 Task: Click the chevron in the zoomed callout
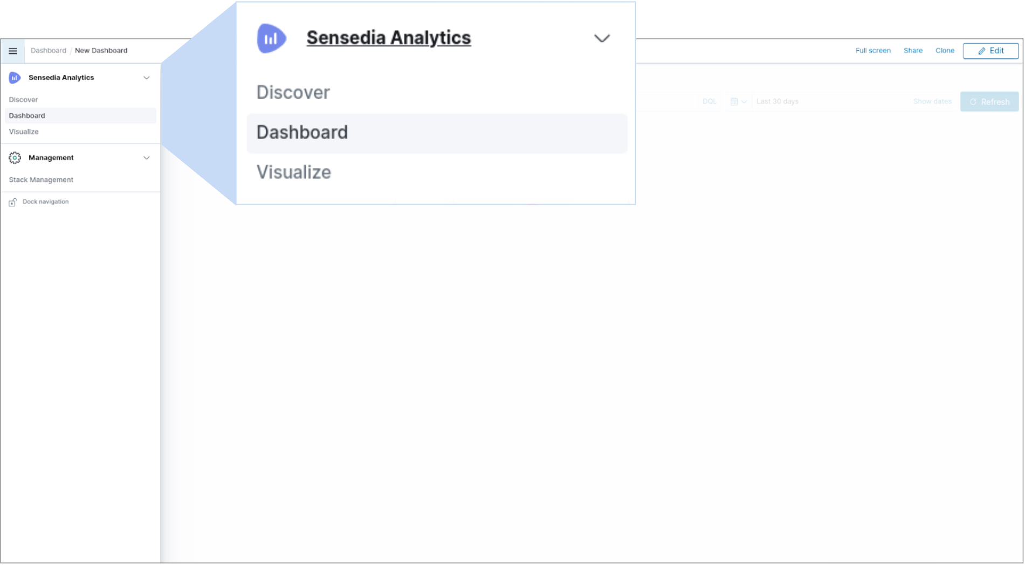click(x=602, y=38)
